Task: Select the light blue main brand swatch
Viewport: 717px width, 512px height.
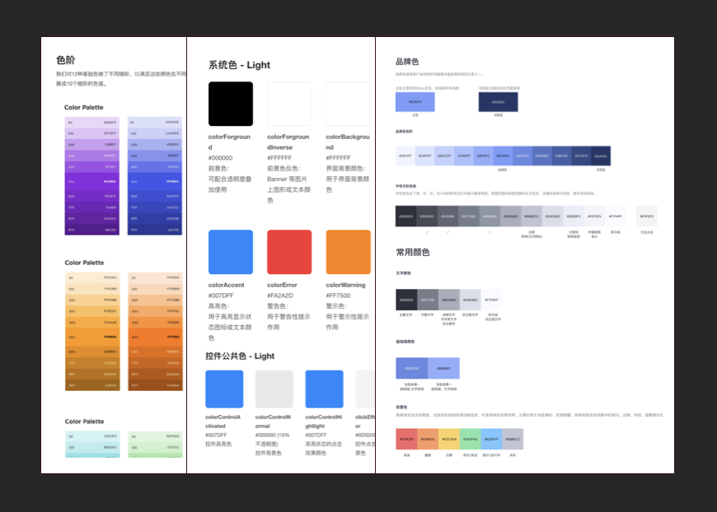Action: 415,102
